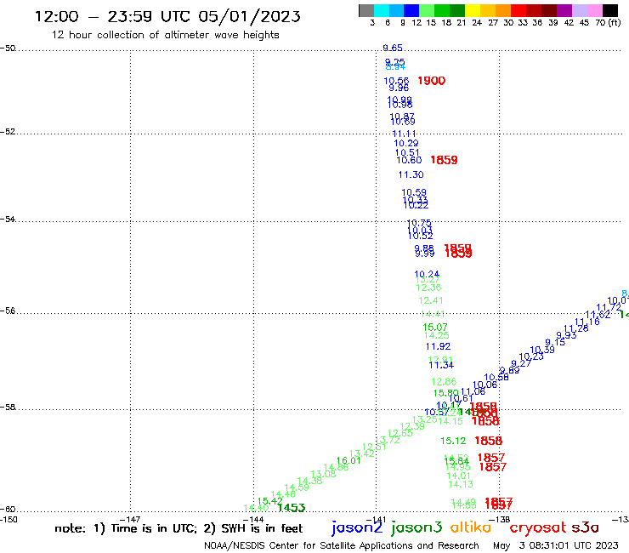Select the green value 12.36
The width and height of the screenshot is (629, 553).
[x=428, y=288]
